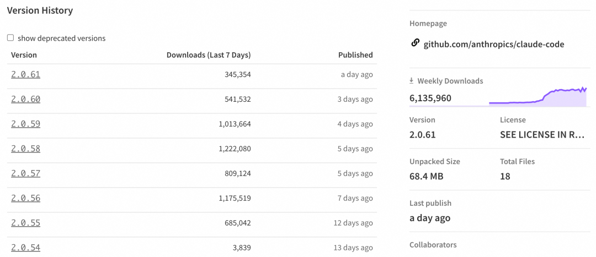The width and height of the screenshot is (596, 257).
Task: Click the Collaborators section heading
Action: [433, 244]
